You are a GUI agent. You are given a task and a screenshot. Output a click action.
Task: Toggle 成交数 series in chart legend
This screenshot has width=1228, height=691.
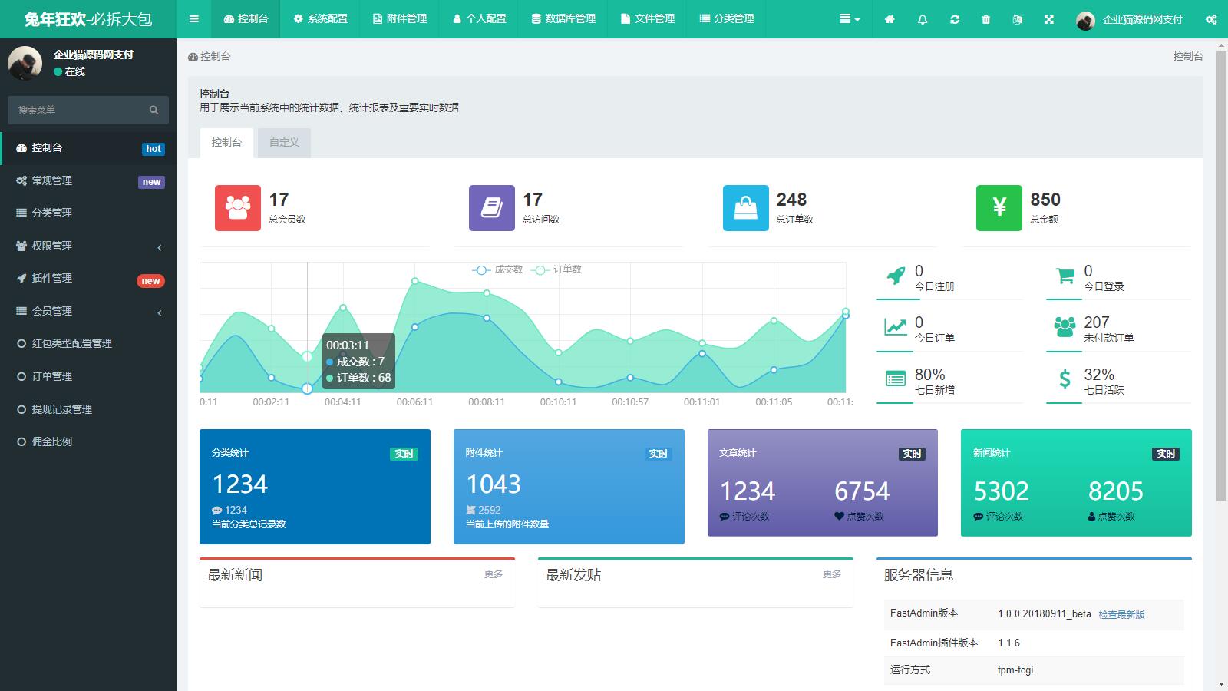tap(498, 269)
